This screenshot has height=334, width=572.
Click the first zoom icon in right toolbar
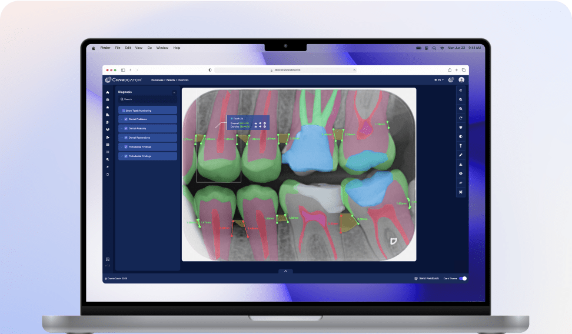click(x=461, y=99)
